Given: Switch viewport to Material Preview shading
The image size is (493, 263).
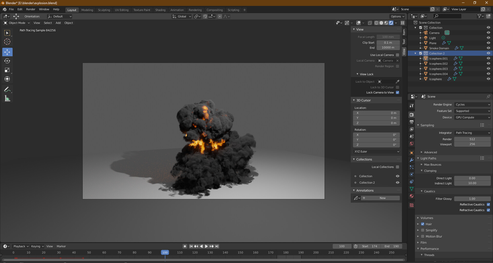Looking at the screenshot, I should tap(386, 23).
